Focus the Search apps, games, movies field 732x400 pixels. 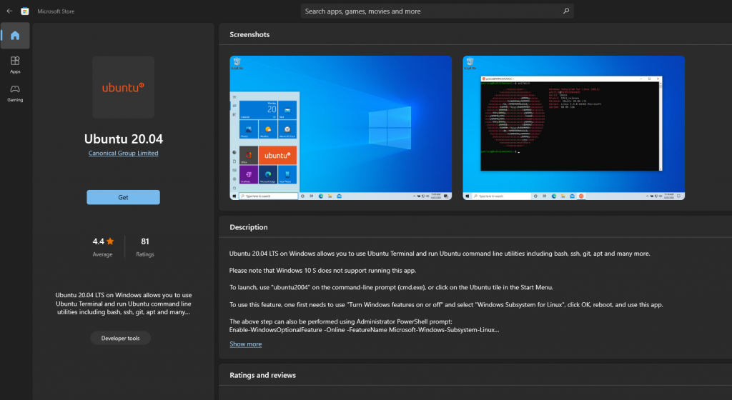437,11
